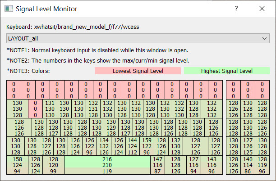Click the key reading 126/122/96
Viewport: 276px width, 181px height.
[89, 146]
